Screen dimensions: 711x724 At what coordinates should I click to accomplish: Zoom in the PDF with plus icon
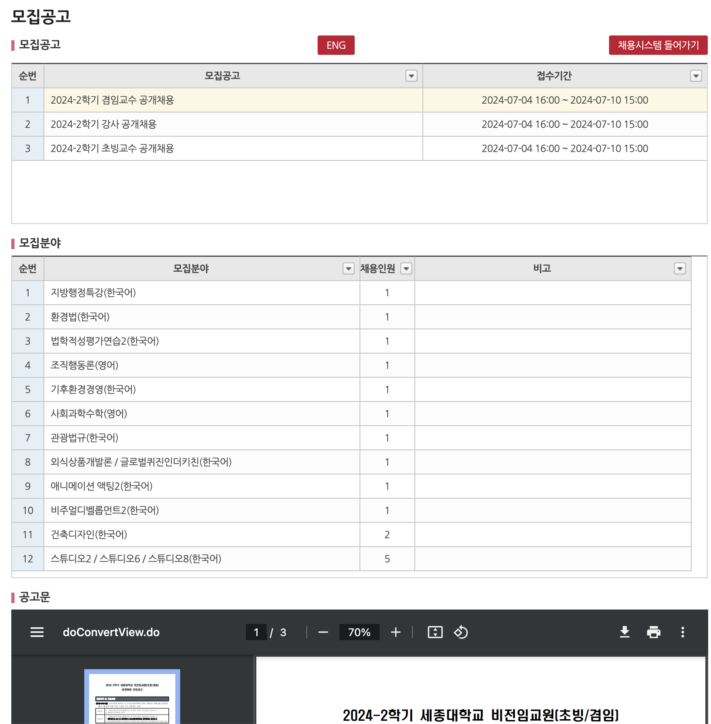coord(396,632)
